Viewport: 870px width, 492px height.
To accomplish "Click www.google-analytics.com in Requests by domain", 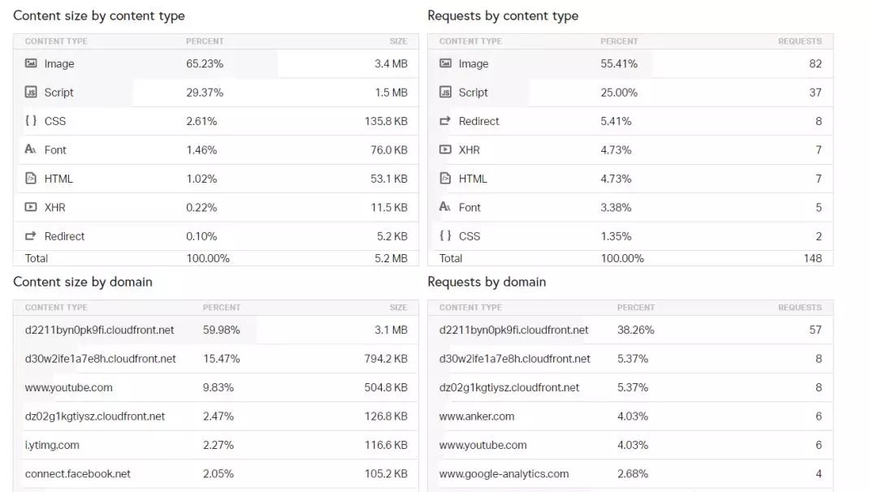I will (x=504, y=474).
